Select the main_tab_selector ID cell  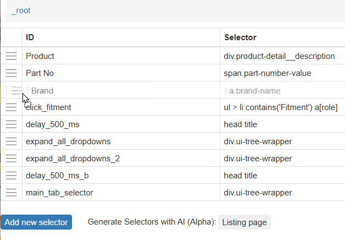coord(59,193)
